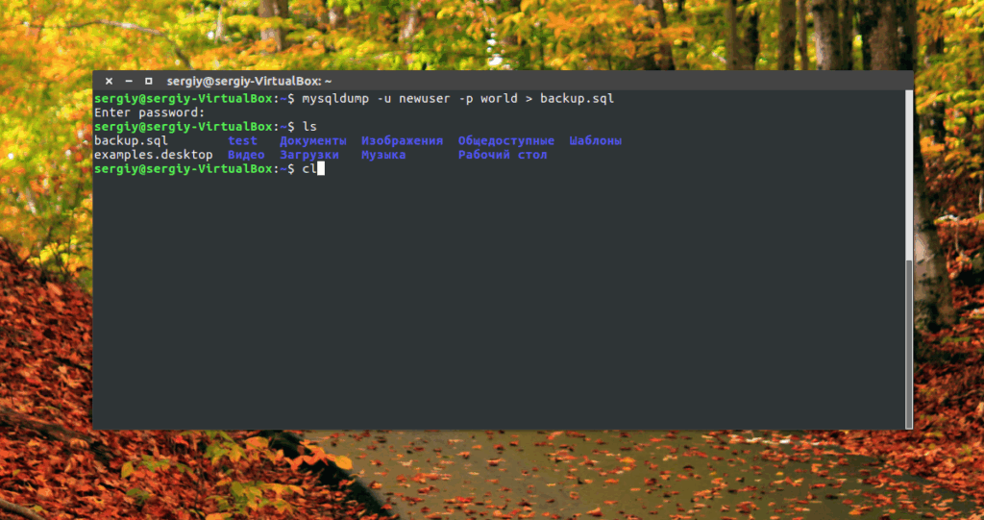Screen dimensions: 984x520
Task: Click the 'Документы' directory name
Action: coord(313,140)
